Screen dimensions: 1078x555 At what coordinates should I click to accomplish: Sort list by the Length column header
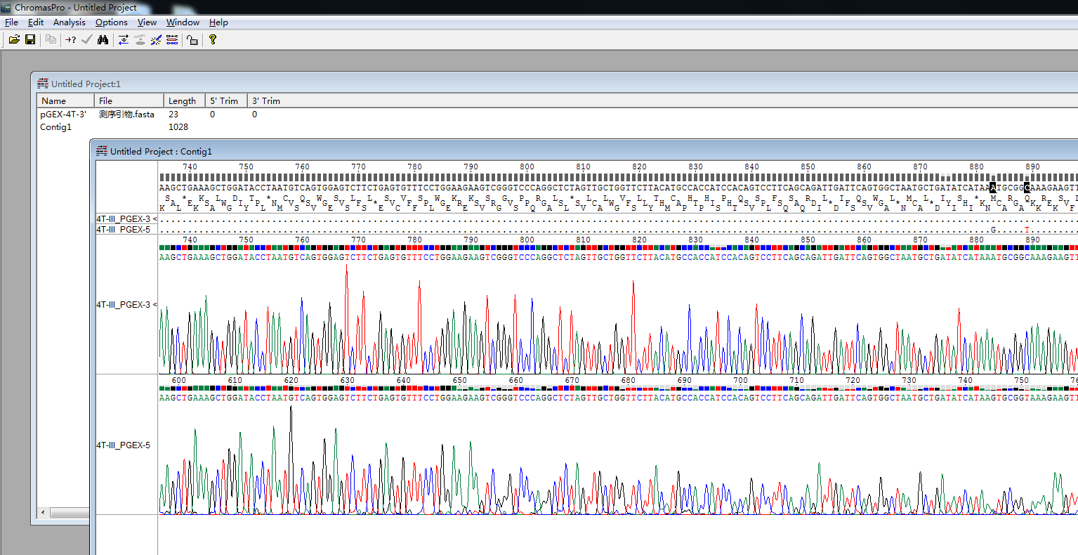[183, 100]
